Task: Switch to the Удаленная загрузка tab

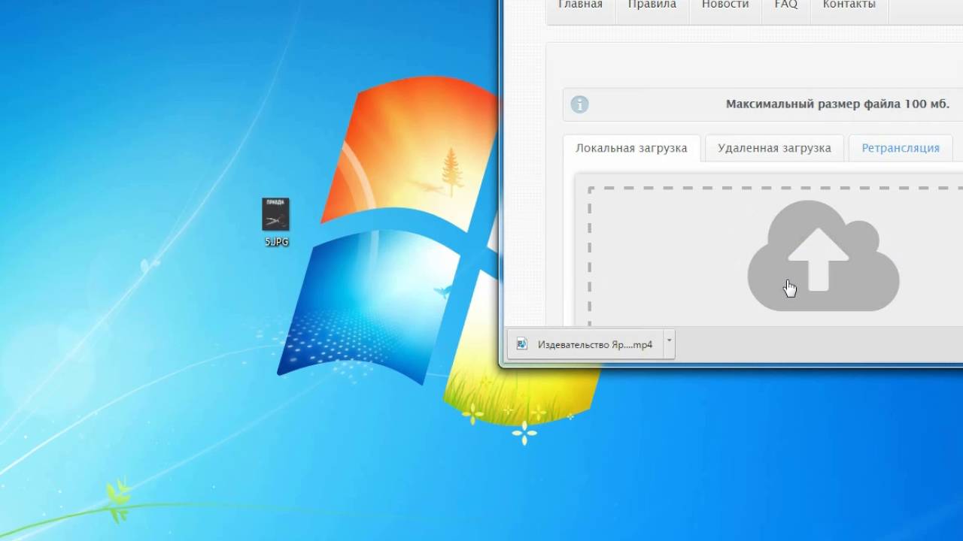Action: click(x=773, y=148)
